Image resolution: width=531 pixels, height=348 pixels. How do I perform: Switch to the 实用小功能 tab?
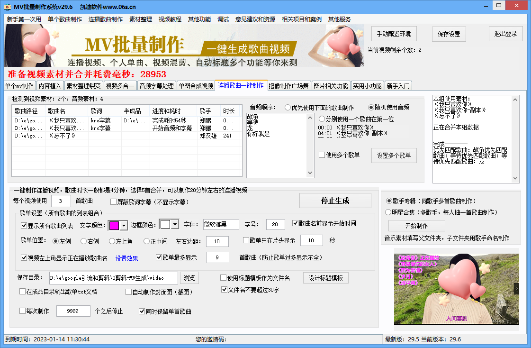(x=368, y=86)
